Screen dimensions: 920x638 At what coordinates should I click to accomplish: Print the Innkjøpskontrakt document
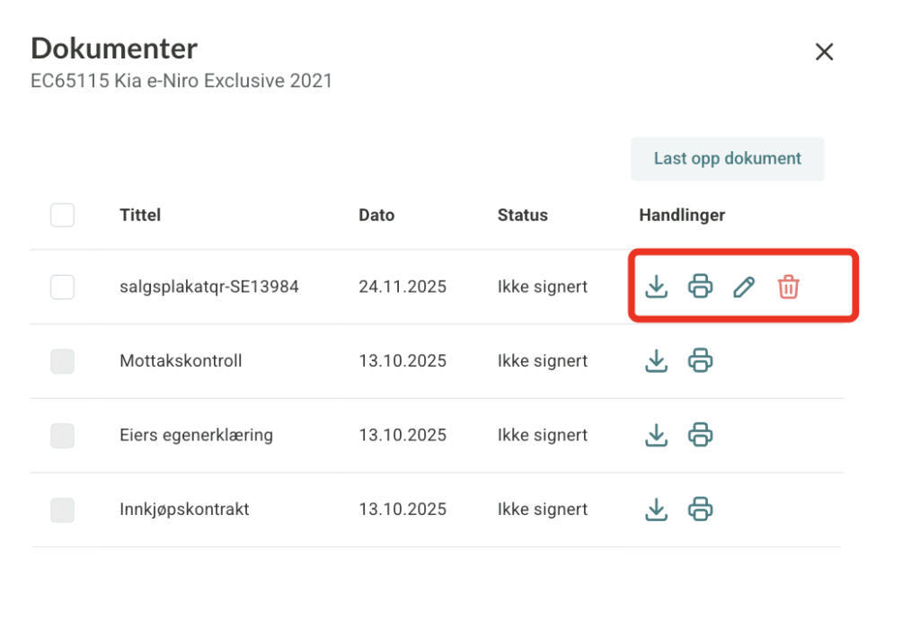pyautogui.click(x=700, y=510)
